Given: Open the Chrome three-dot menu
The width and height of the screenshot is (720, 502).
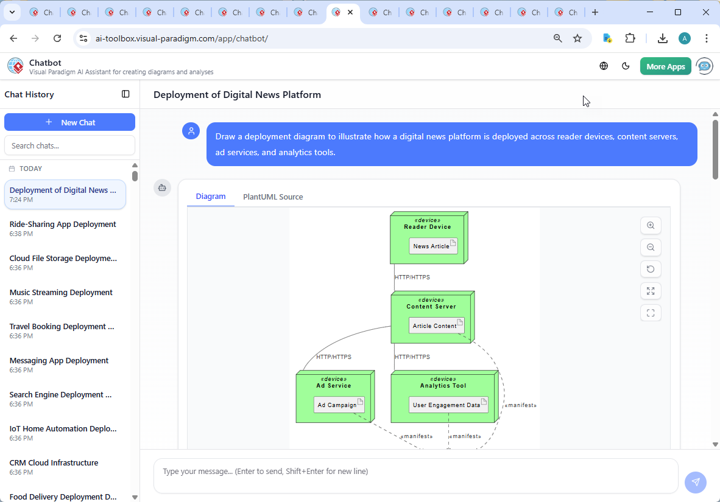Looking at the screenshot, I should tap(706, 38).
